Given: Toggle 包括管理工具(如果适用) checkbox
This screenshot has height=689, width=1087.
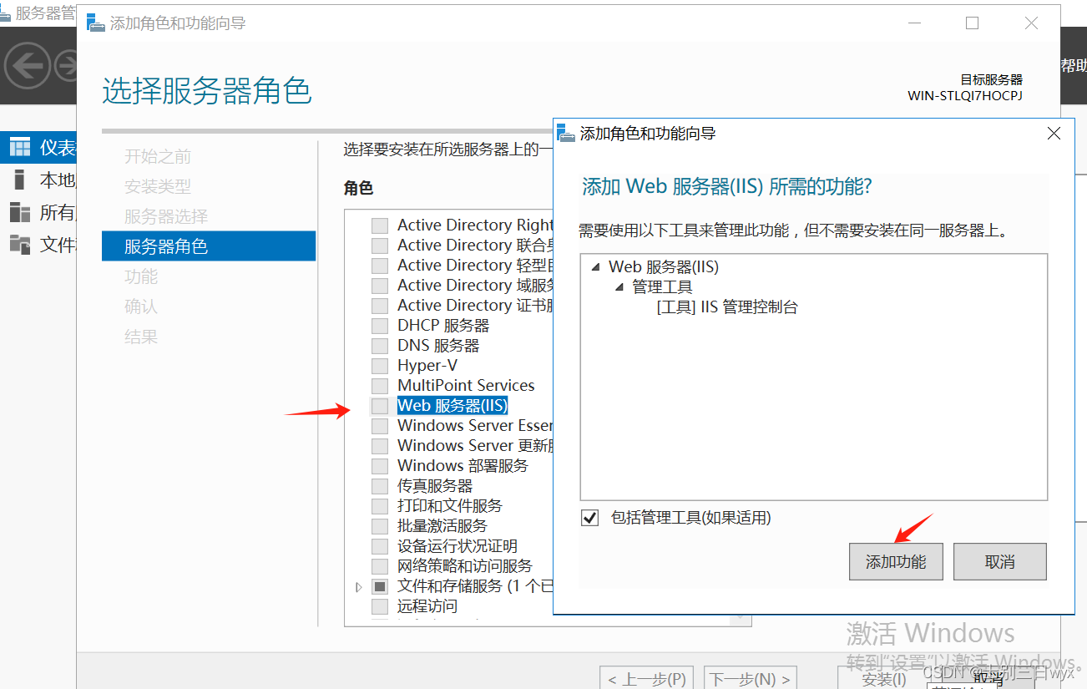Looking at the screenshot, I should point(590,518).
